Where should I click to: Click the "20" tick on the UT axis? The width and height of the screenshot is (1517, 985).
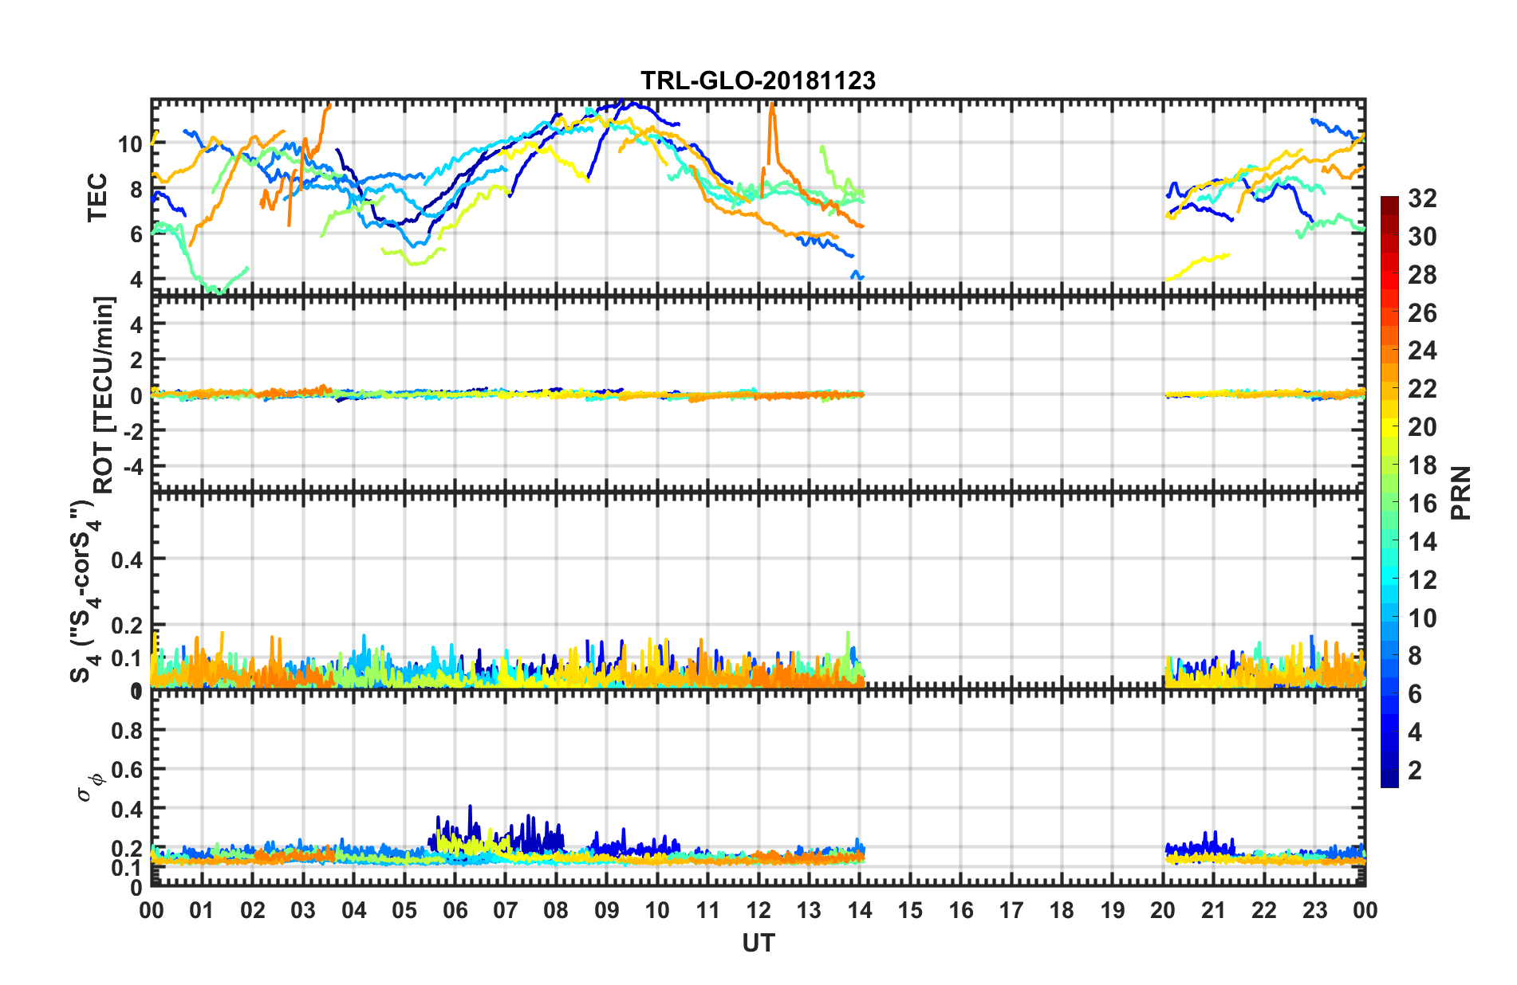(x=1163, y=910)
